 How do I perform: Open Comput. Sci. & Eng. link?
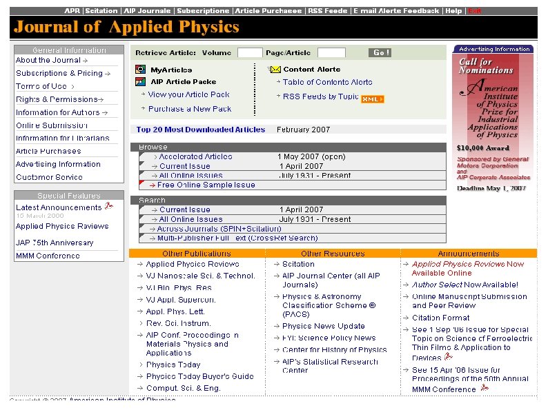184,388
